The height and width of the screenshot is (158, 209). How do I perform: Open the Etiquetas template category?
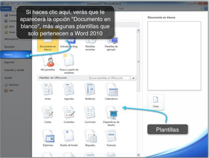coord(90,138)
